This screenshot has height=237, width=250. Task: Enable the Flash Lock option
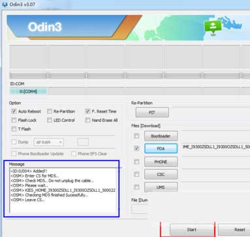coord(14,120)
